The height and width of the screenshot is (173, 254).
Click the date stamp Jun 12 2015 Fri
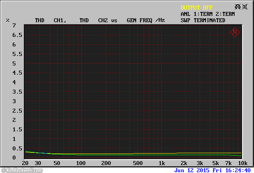tap(198, 170)
